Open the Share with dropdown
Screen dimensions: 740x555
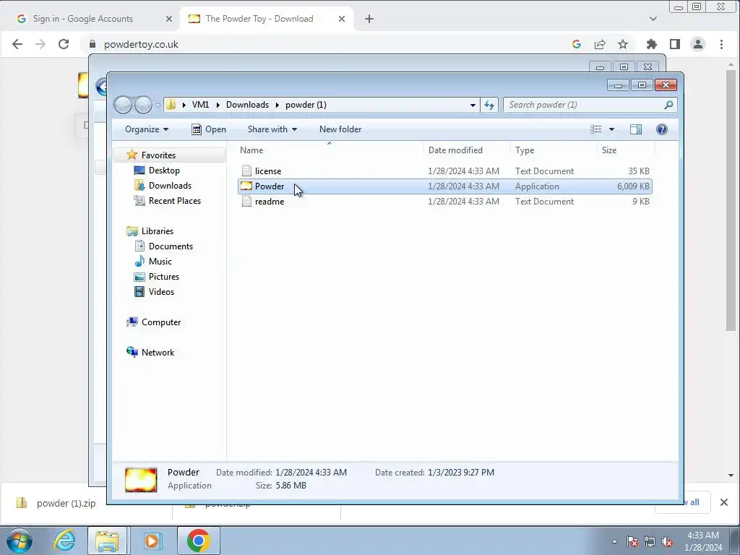(x=272, y=129)
